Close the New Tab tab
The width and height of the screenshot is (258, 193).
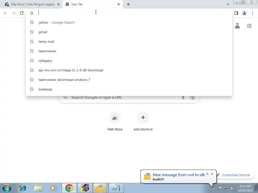[x=119, y=4]
